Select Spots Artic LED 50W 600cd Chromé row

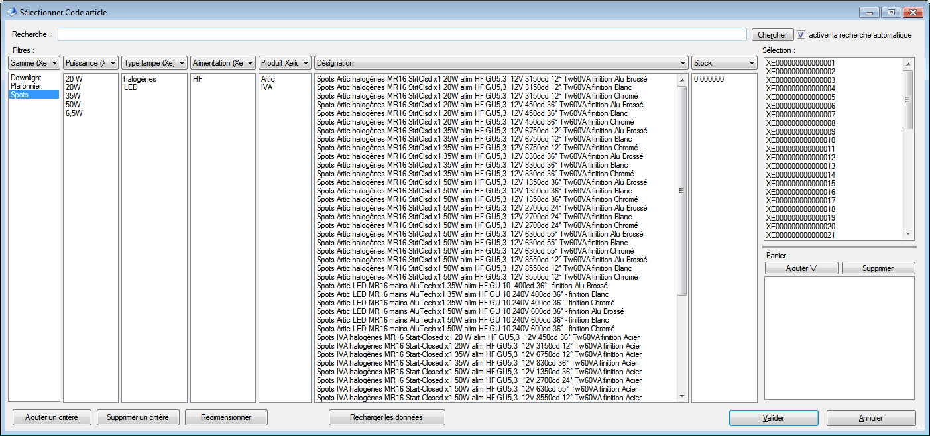pyautogui.click(x=495, y=329)
